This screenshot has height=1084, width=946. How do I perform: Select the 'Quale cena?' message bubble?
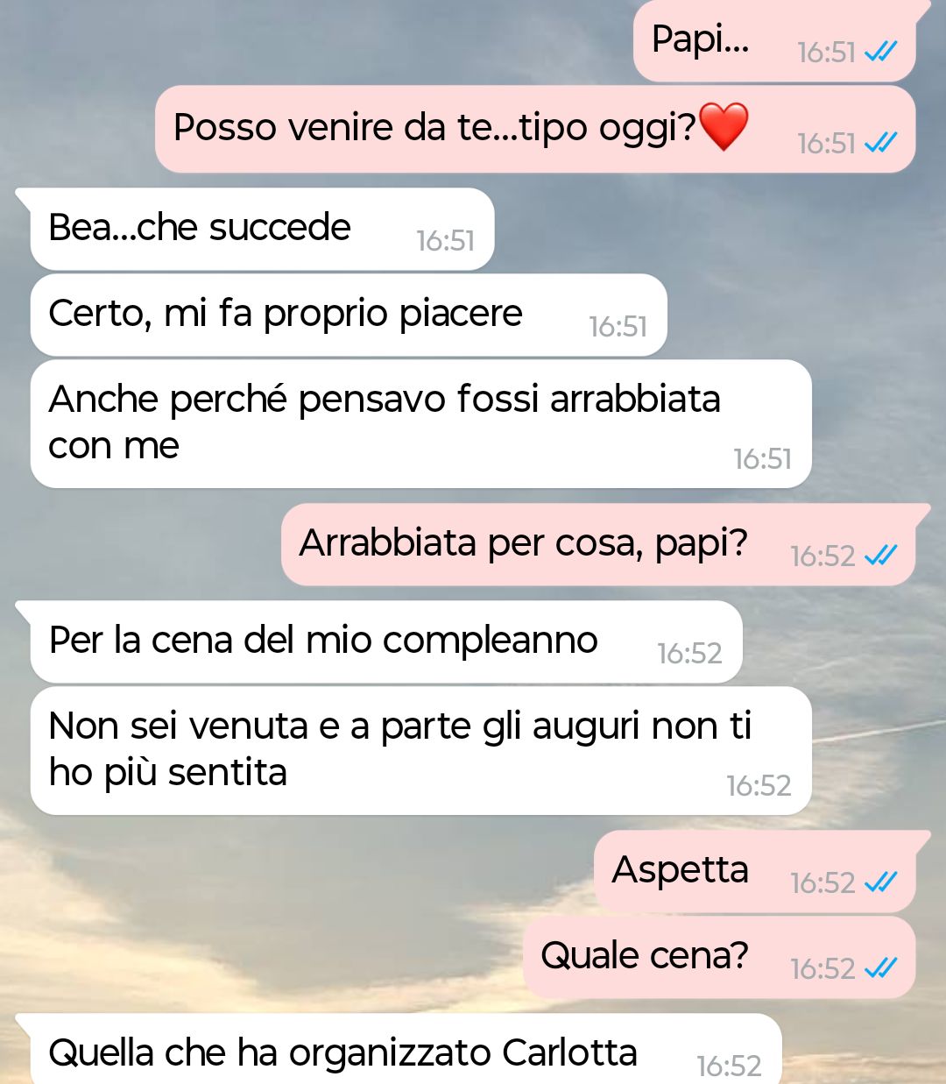[719, 957]
